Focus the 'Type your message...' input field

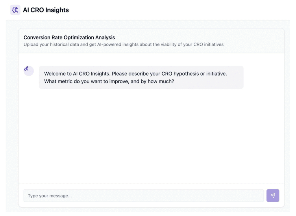pyautogui.click(x=144, y=196)
